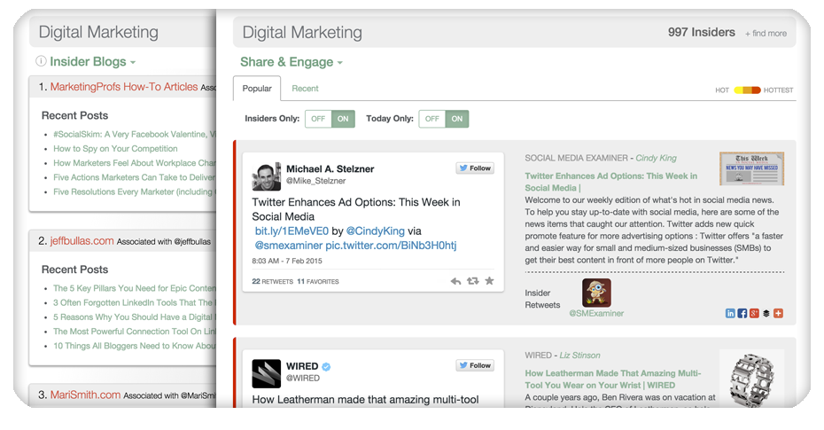Image resolution: width=824 pixels, height=430 pixels.
Task: Open 5 Reasons Why You Should post
Action: coord(134,317)
